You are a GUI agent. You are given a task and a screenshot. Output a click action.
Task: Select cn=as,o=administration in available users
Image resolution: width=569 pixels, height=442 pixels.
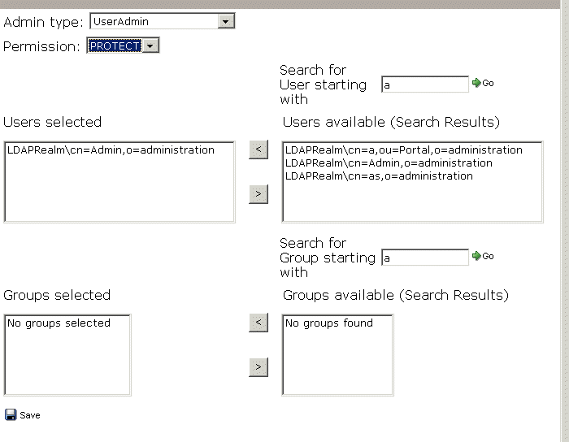pos(379,176)
